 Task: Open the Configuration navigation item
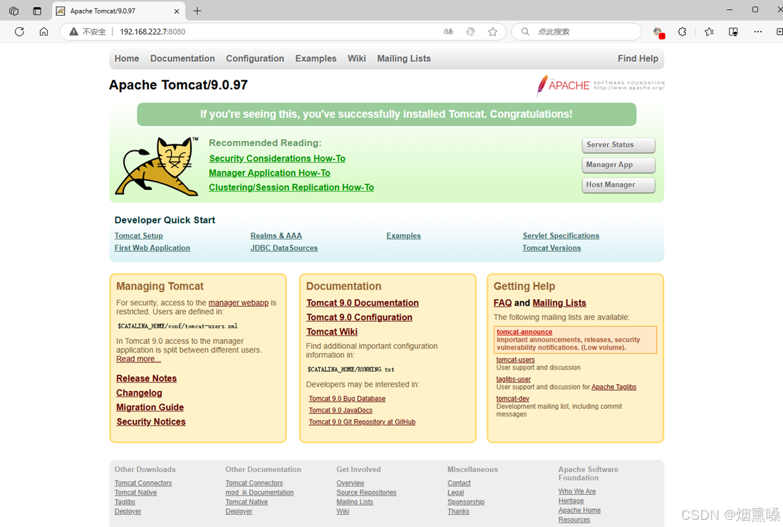tap(255, 58)
